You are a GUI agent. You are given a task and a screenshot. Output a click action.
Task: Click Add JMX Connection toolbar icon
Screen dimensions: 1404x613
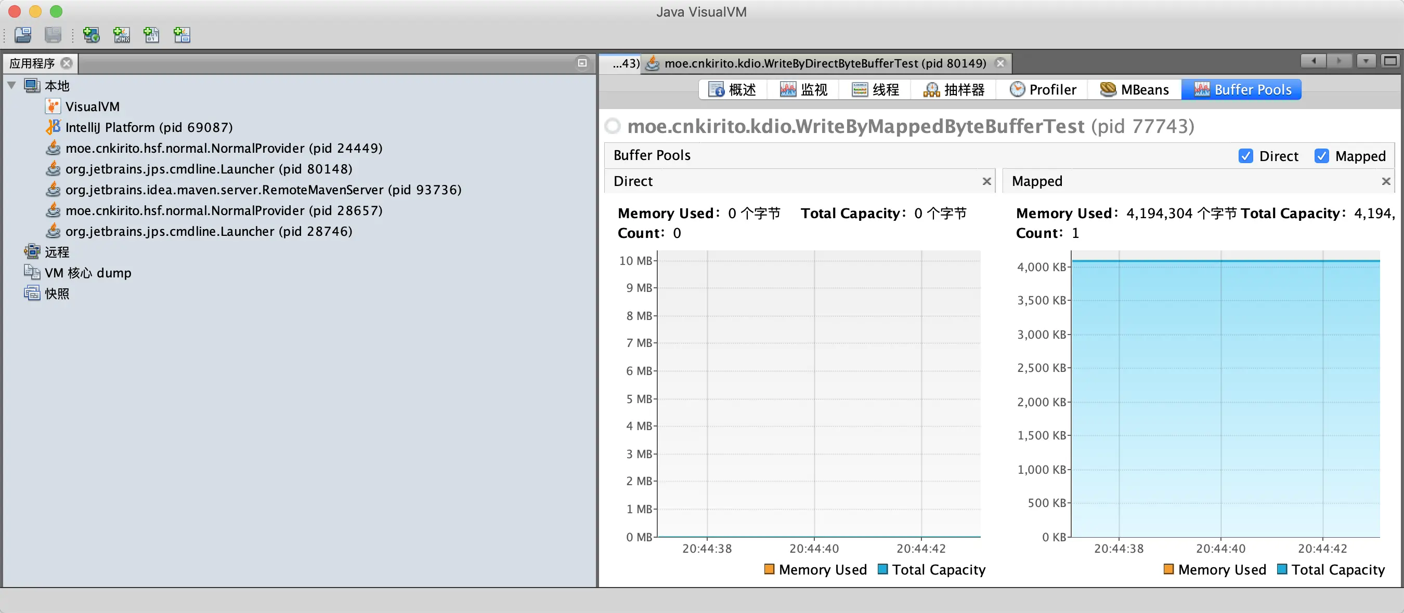(121, 35)
